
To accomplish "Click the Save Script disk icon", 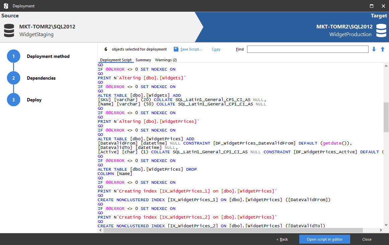I will pos(176,49).
